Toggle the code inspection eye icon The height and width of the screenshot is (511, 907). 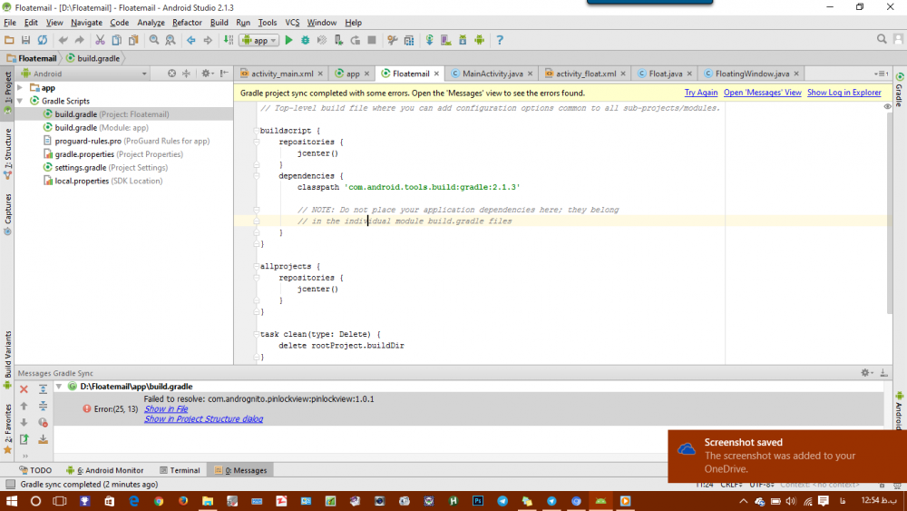888,107
